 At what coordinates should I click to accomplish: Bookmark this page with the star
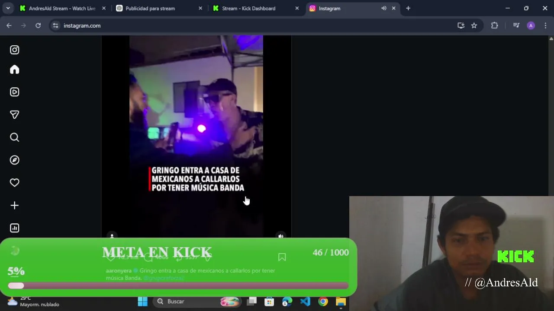[x=474, y=25]
